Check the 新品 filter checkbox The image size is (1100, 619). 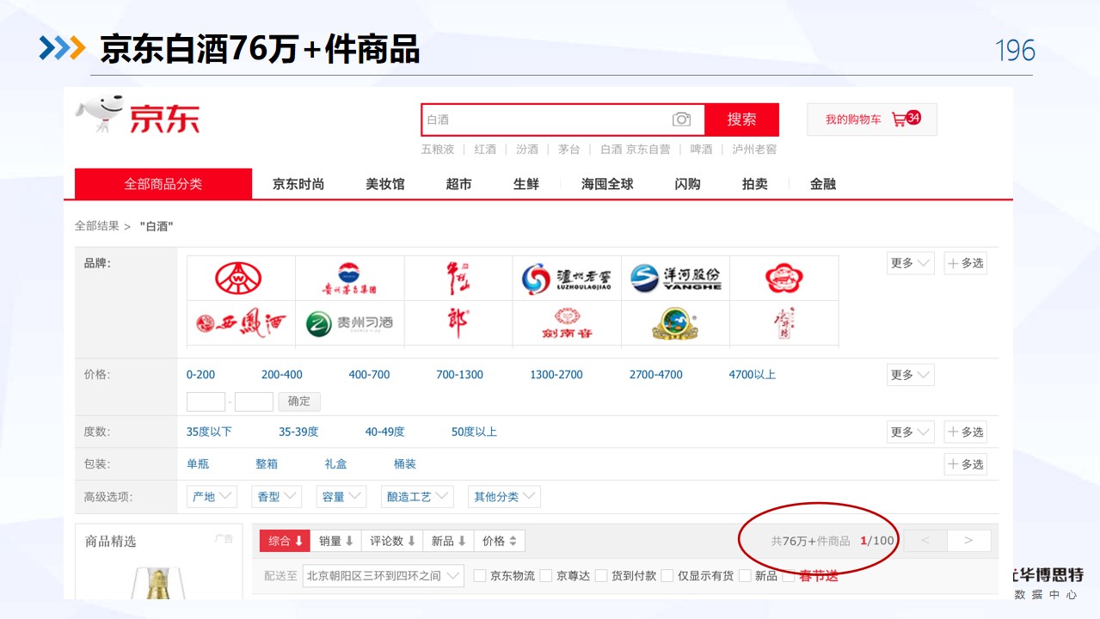[745, 576]
